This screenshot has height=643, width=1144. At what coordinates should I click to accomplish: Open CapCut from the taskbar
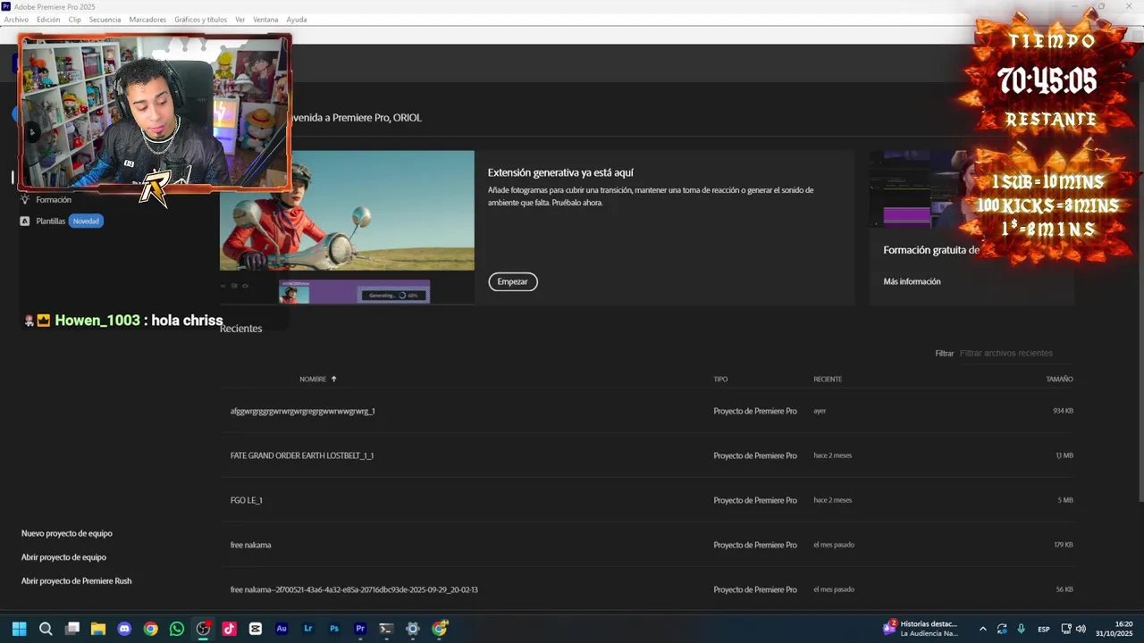(256, 629)
